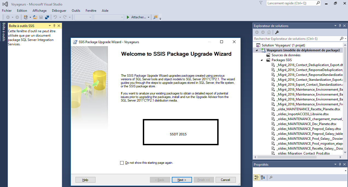Open the Undo history dropdown arrow
Screen dimensions: 348x187
[60, 17]
